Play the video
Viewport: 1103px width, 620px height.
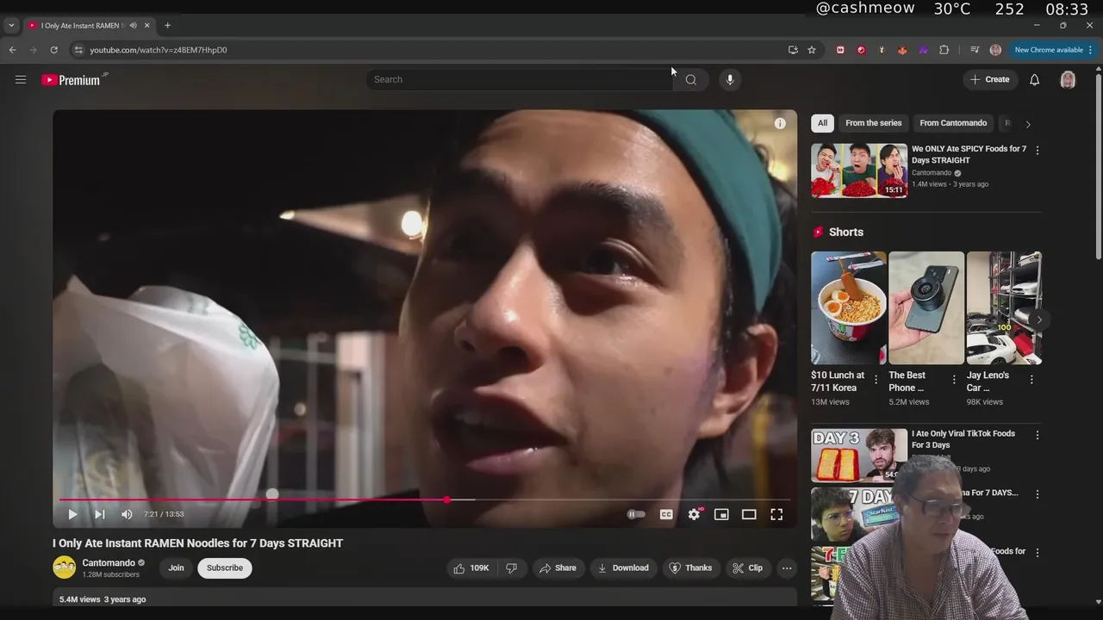tap(72, 514)
